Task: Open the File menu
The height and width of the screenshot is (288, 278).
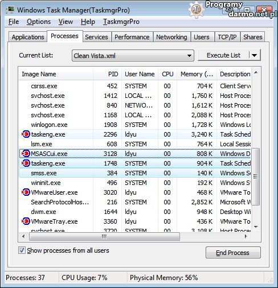Action: 14,22
